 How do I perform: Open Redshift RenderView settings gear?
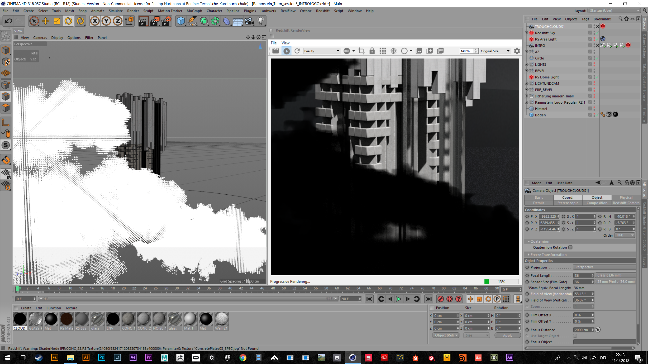pos(517,51)
